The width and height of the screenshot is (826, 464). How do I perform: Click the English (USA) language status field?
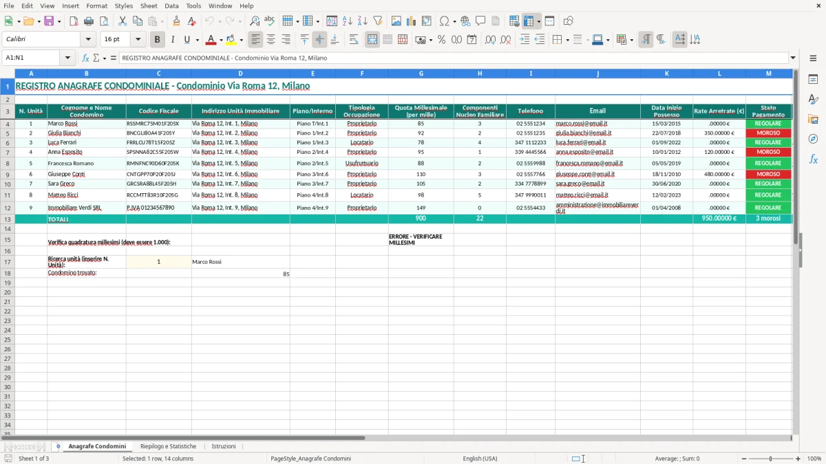tap(480, 459)
